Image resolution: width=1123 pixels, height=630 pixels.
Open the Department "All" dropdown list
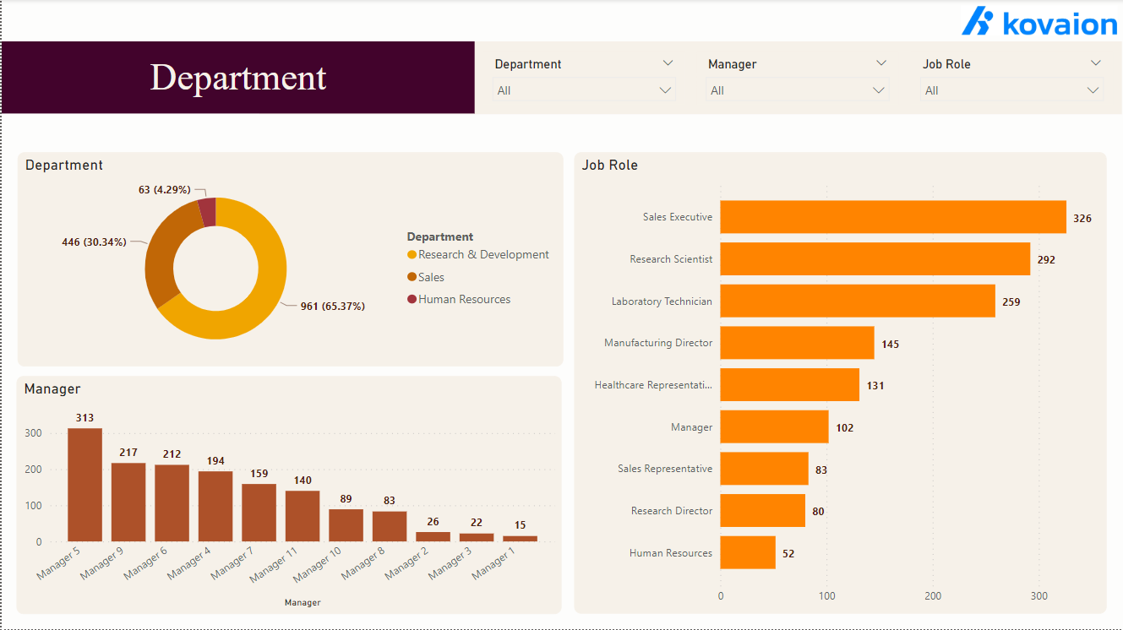click(x=584, y=90)
